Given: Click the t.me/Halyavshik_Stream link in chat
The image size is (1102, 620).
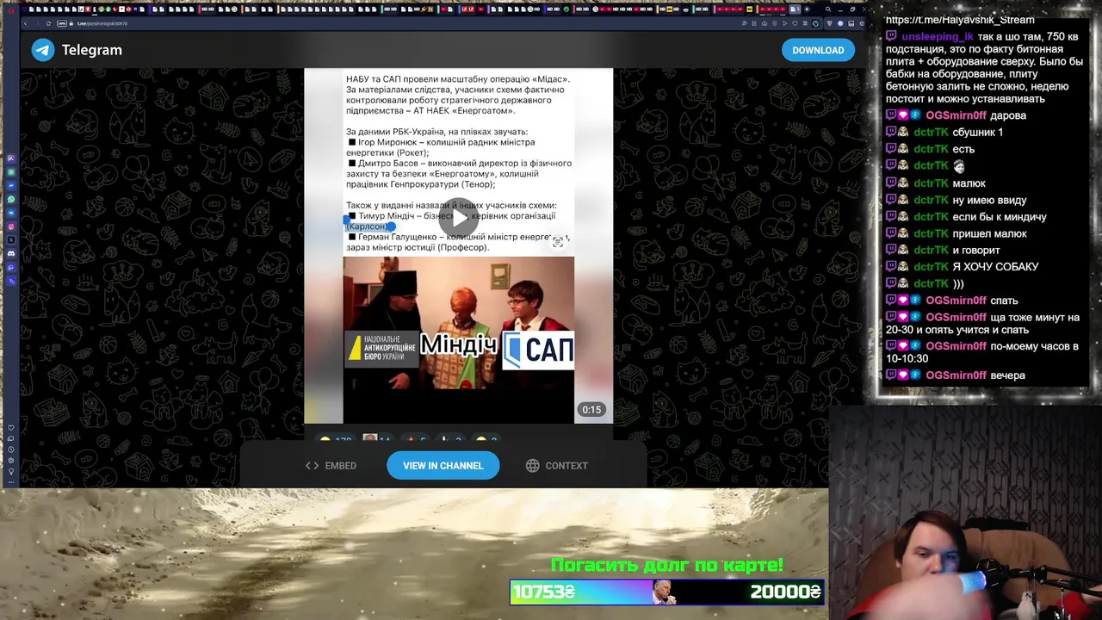Looking at the screenshot, I should pyautogui.click(x=960, y=20).
